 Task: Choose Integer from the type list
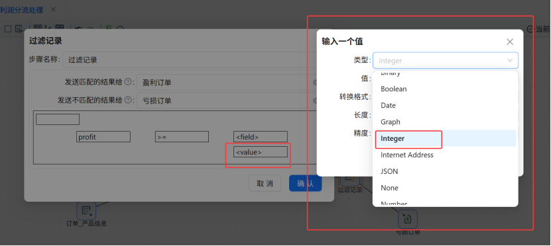[445, 138]
